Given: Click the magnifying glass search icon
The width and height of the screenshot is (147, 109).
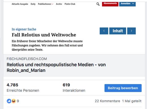Looking at the screenshot, I should 98,4.
